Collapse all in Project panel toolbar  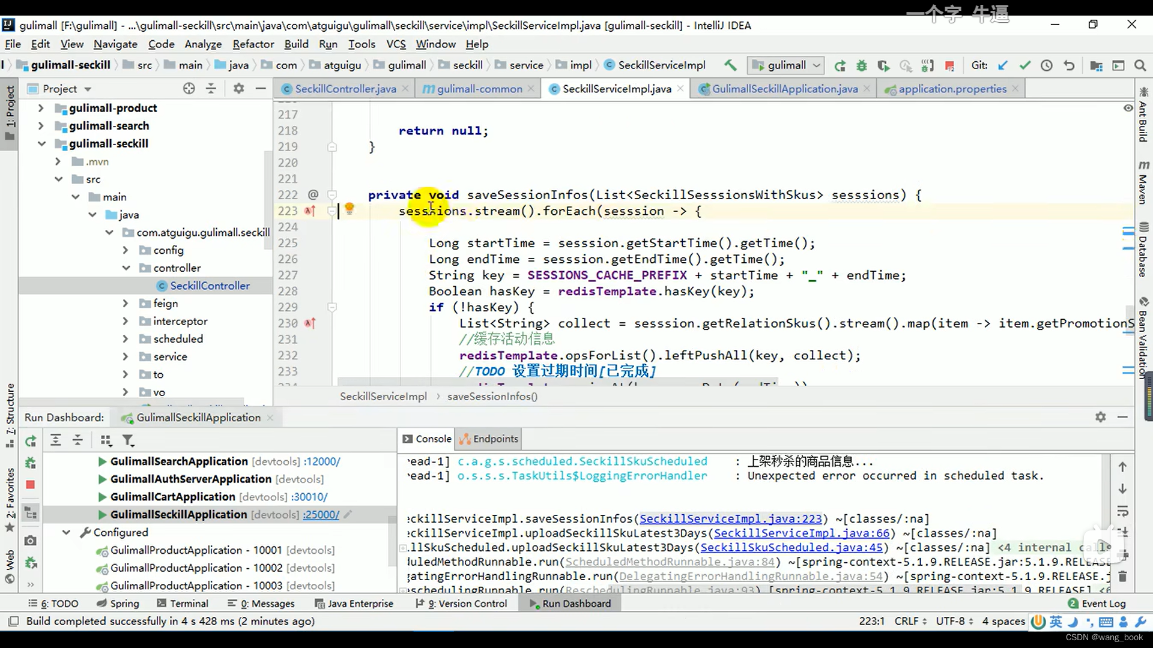pos(211,89)
